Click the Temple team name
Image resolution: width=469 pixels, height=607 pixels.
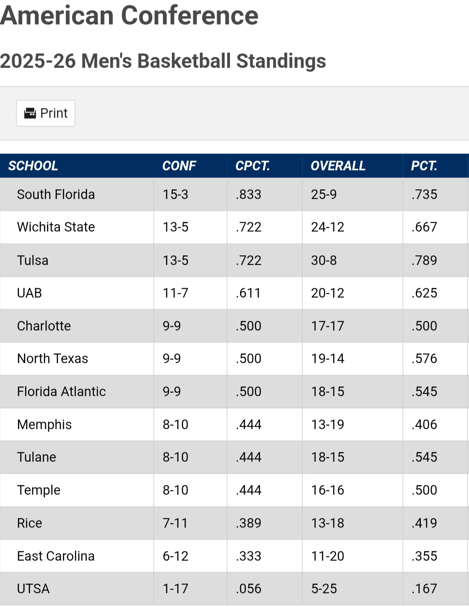tap(39, 490)
